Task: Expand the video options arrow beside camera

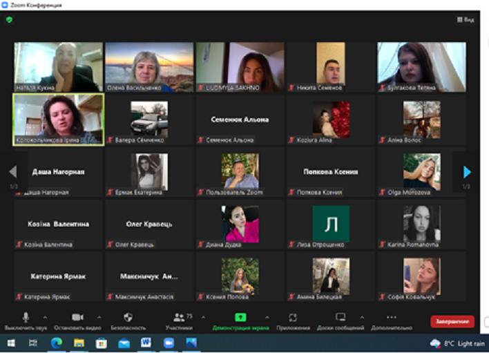Action: tap(98, 317)
